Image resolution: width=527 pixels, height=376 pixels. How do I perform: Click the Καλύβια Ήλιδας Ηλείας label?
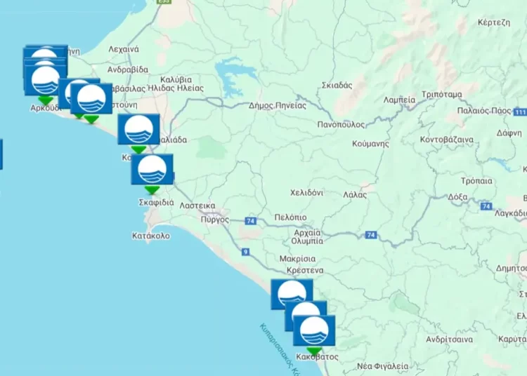click(x=176, y=84)
